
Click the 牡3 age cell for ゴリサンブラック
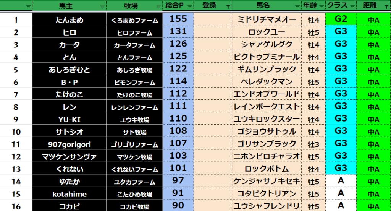313,144
